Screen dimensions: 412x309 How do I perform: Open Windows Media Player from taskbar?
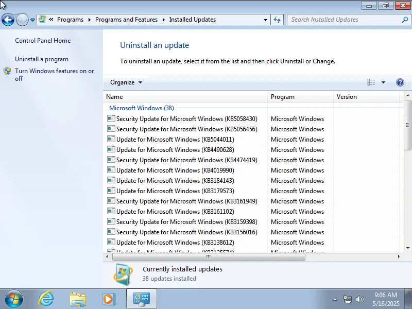[109, 299]
